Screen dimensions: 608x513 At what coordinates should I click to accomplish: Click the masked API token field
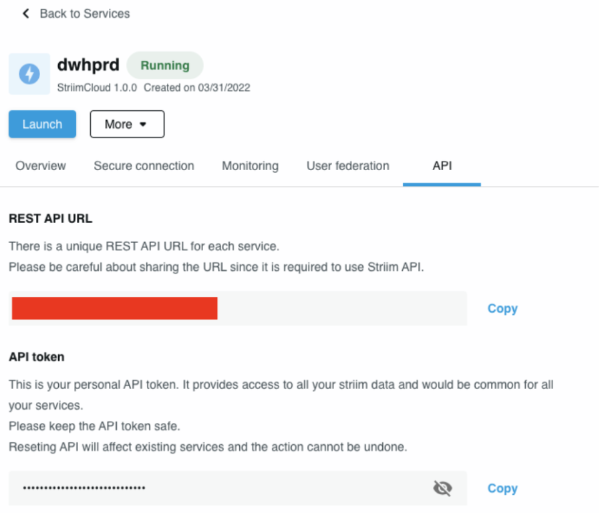238,488
